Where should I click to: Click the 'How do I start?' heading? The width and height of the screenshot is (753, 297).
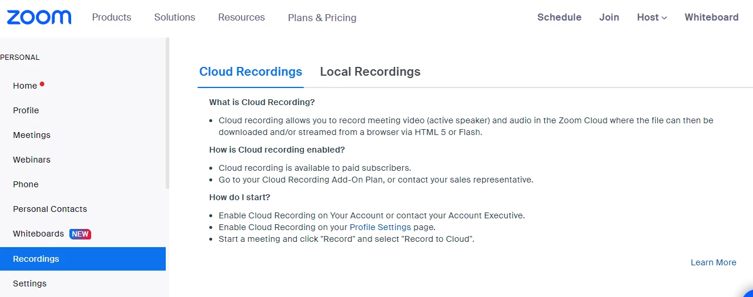click(x=240, y=197)
